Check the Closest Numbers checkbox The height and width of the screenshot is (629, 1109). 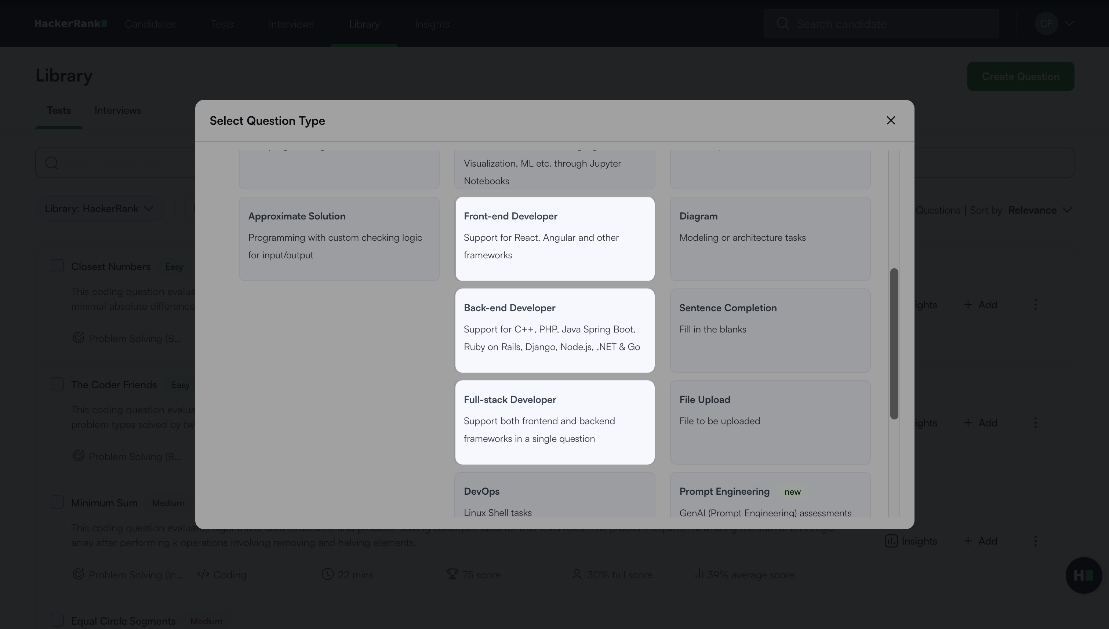coord(57,266)
